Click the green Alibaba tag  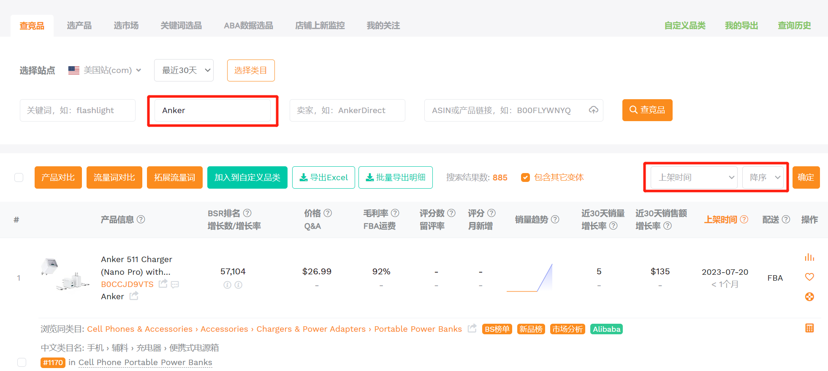(x=606, y=329)
